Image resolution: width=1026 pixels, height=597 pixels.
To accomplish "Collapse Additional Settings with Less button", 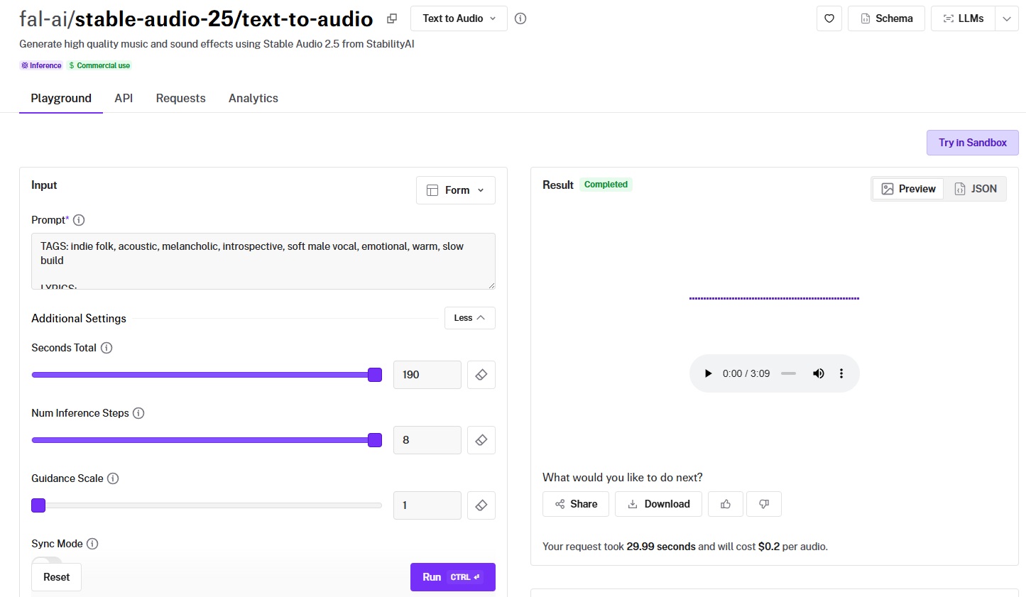I will coord(469,318).
